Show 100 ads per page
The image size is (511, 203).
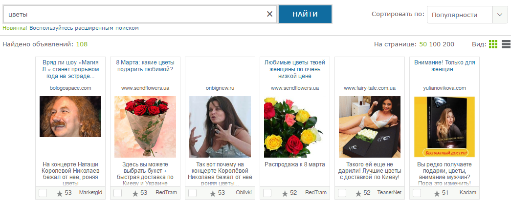(434, 44)
